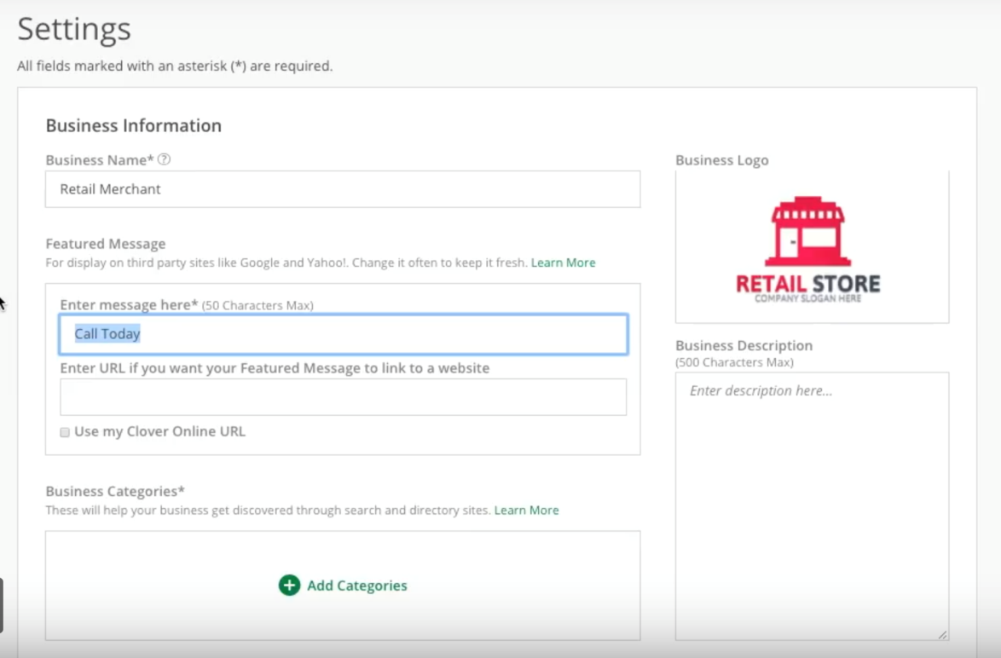Click the Call Today featured message field
Viewport: 1001px width, 658px height.
click(x=342, y=334)
